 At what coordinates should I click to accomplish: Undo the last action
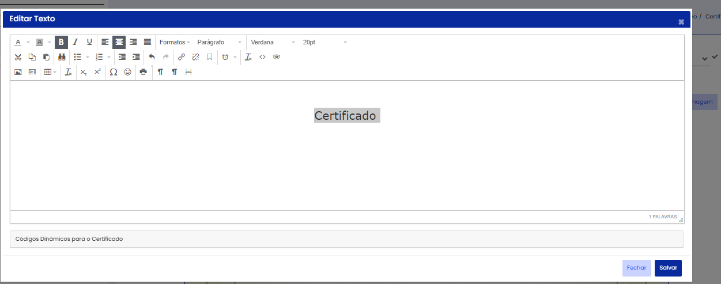point(152,57)
